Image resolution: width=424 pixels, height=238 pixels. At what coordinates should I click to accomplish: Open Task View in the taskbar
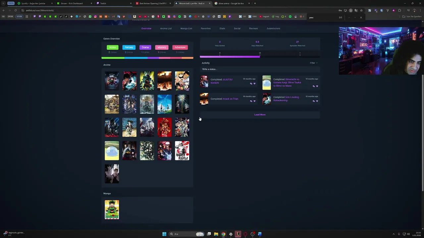coord(209,234)
